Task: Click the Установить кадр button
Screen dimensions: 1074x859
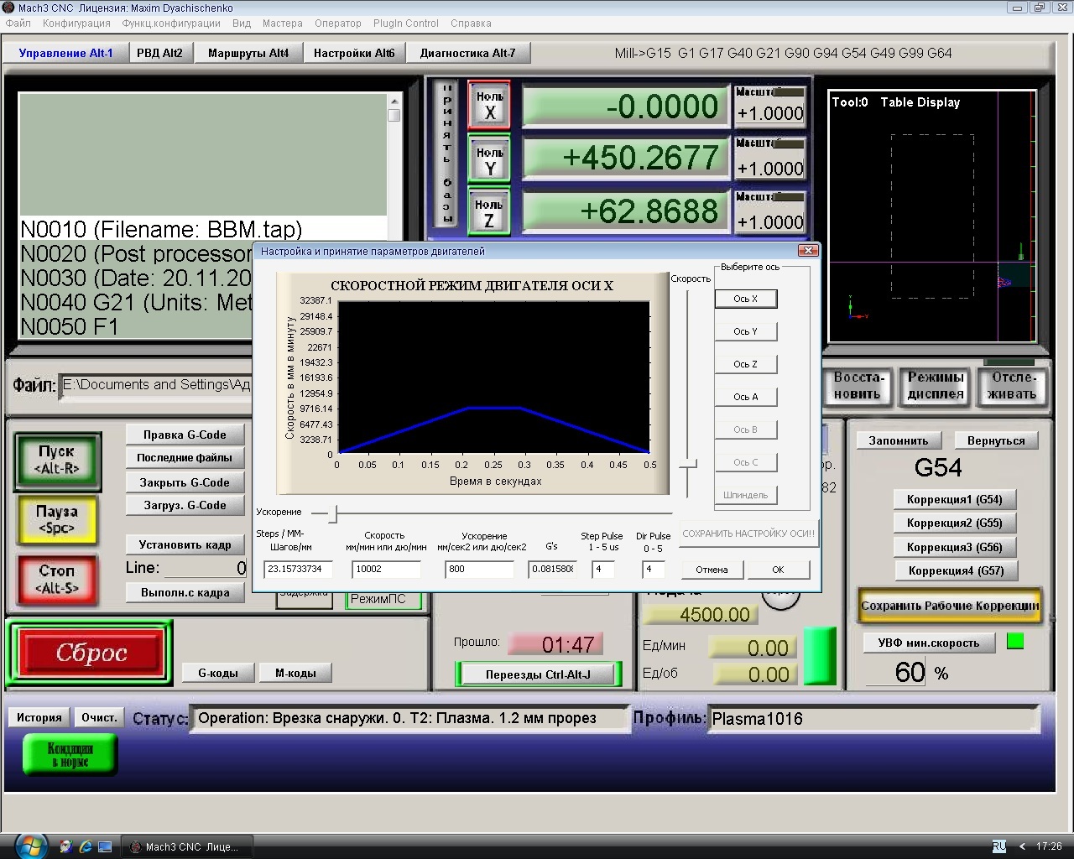Action: pos(185,544)
